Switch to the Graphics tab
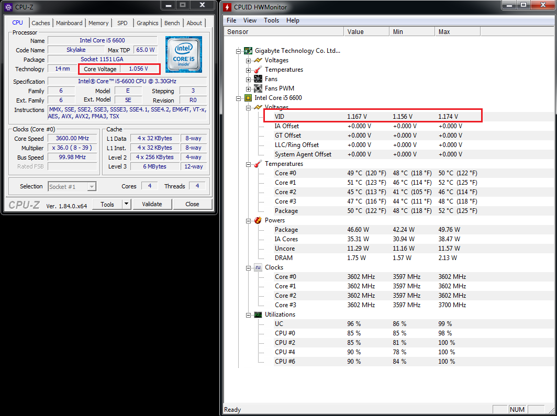 pyautogui.click(x=148, y=23)
